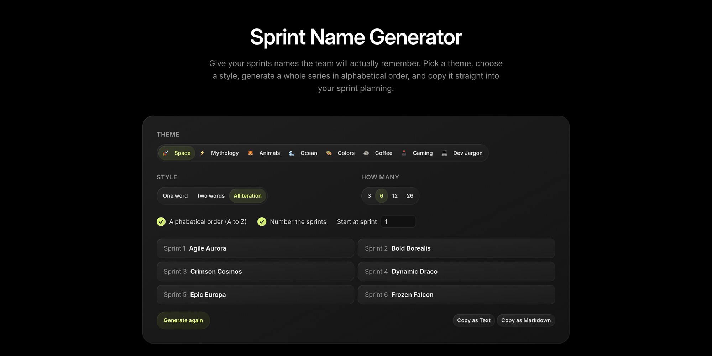The height and width of the screenshot is (356, 712).
Task: Click the Sprint 3 Crimson Cosmos card
Action: [x=255, y=272]
